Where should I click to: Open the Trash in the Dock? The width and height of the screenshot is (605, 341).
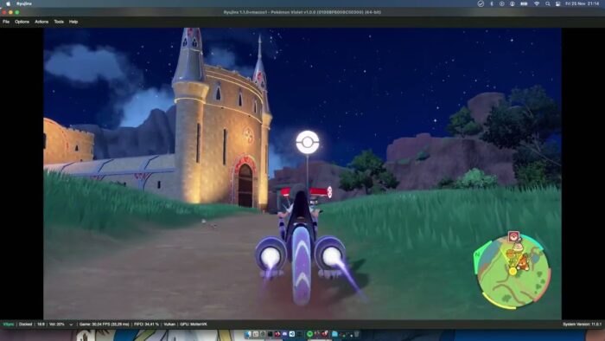point(356,334)
